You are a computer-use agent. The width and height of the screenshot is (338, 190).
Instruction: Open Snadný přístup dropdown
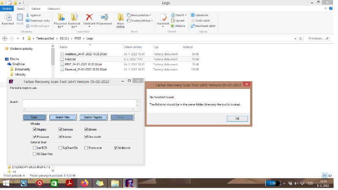tap(152, 21)
